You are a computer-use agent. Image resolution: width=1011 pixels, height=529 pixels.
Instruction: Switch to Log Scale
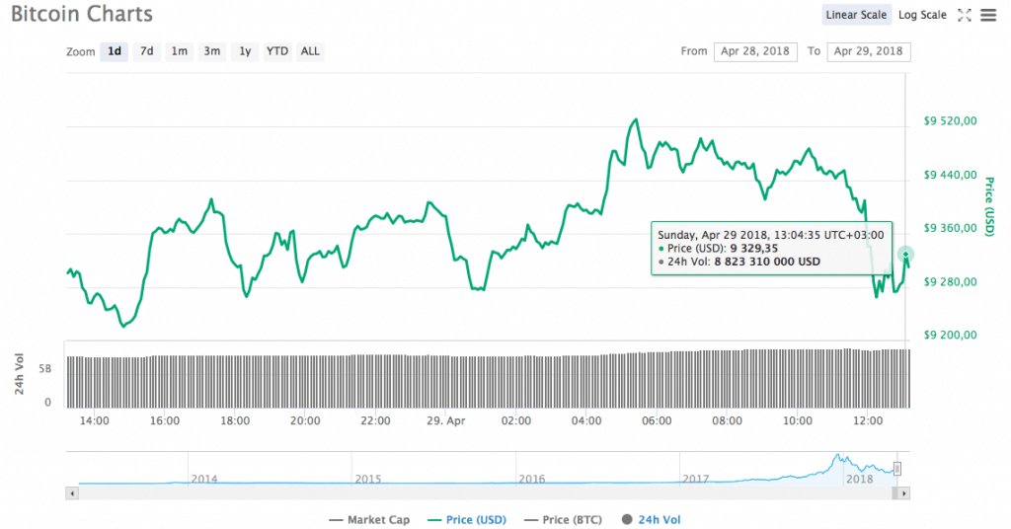922,15
